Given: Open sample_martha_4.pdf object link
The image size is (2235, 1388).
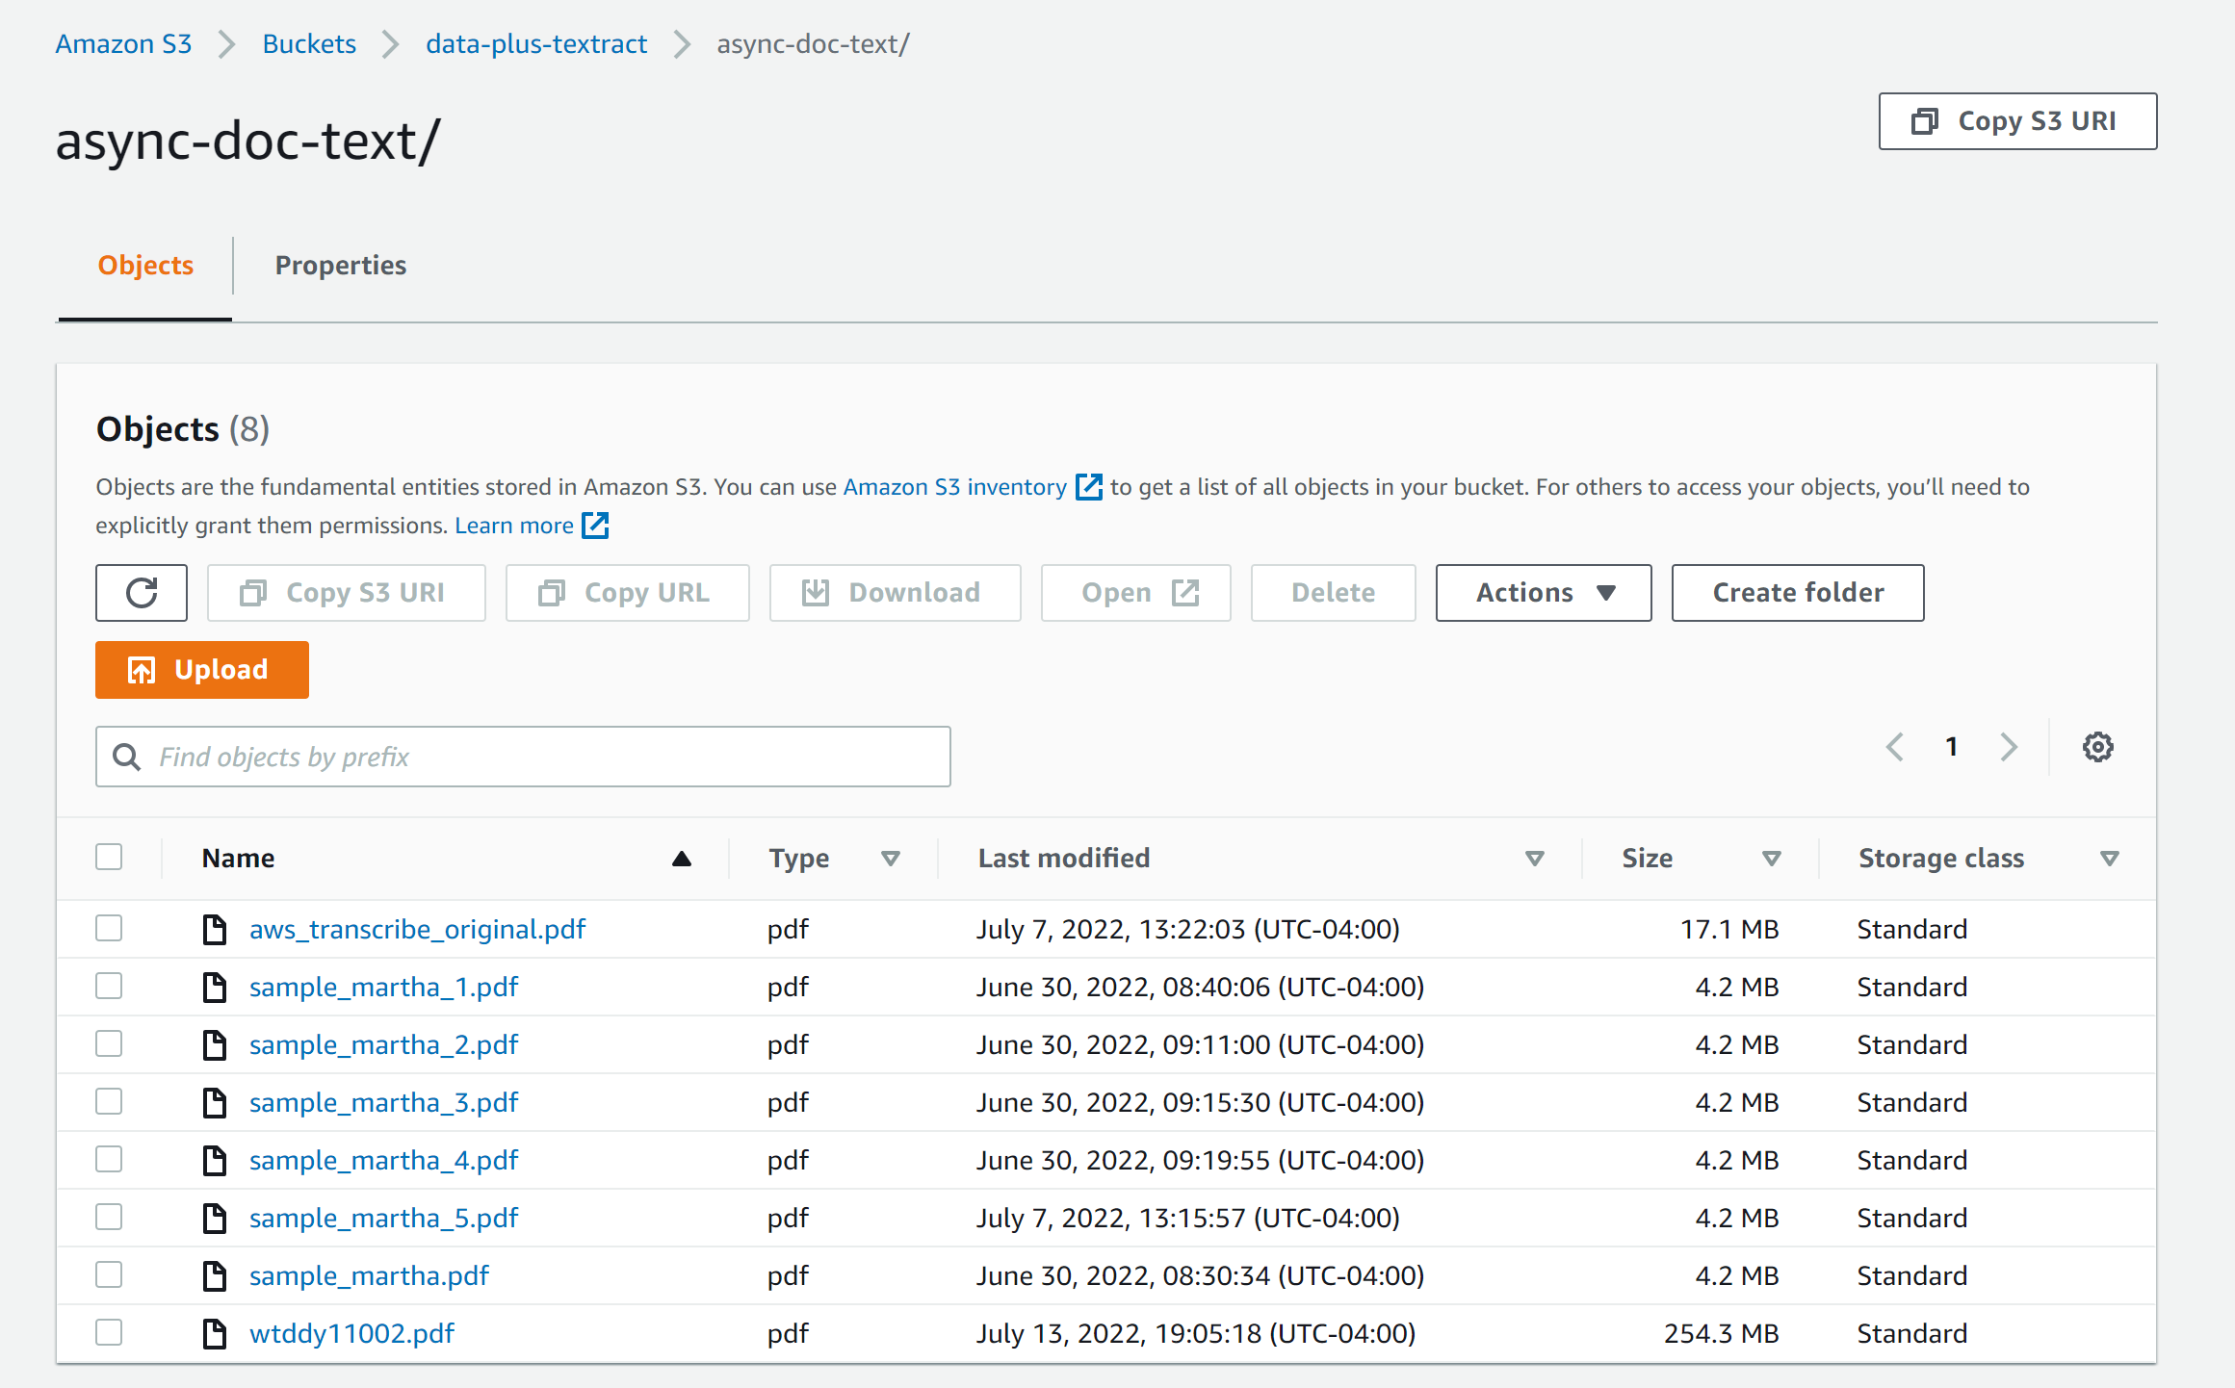Looking at the screenshot, I should (383, 1160).
